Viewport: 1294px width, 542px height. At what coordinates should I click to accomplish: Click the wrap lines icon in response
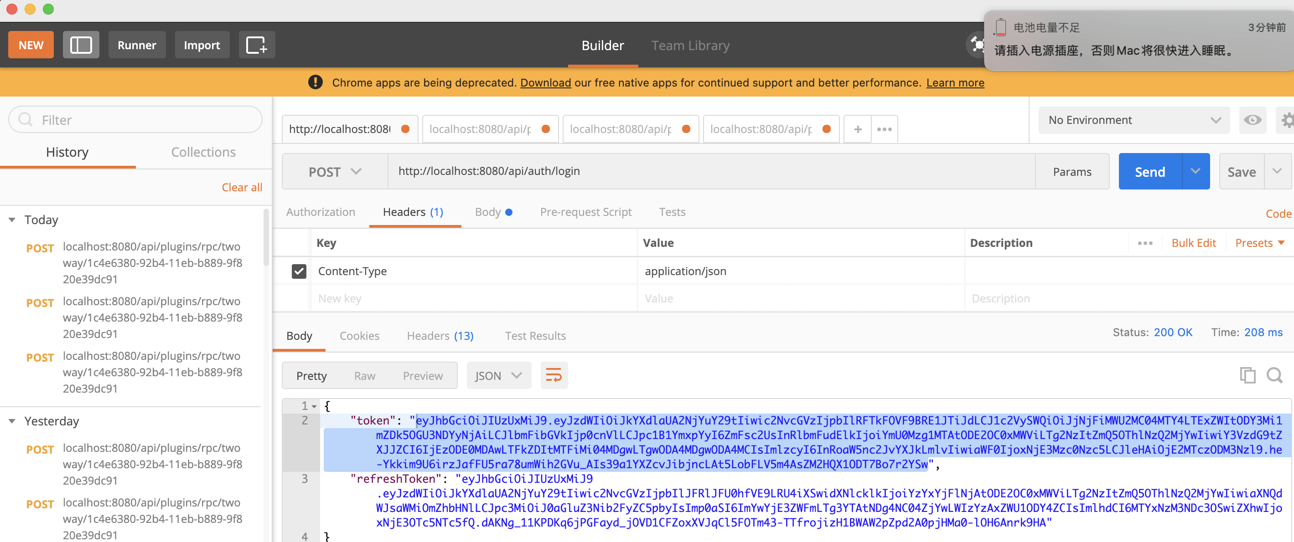(554, 375)
